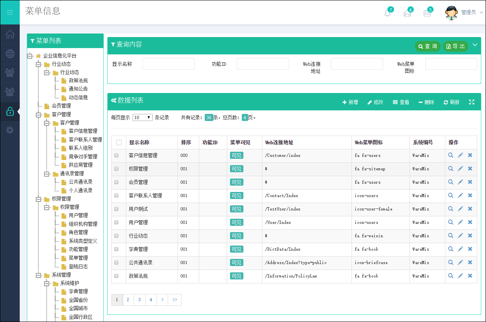Image resolution: width=486 pixels, height=322 pixels.
Task: Click the unlock permission sidebar icon
Action: pos(10,112)
